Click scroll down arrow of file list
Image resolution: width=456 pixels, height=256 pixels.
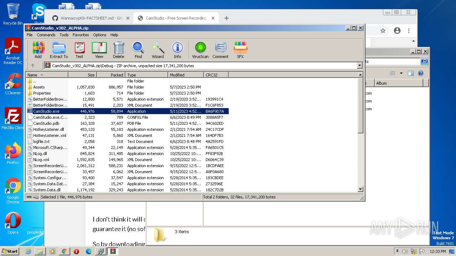(360, 190)
